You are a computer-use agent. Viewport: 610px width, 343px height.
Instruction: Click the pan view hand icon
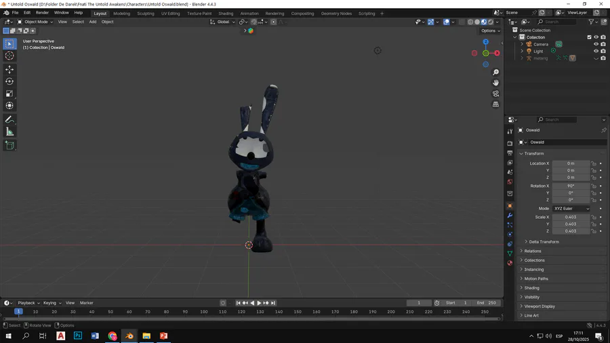(x=495, y=83)
